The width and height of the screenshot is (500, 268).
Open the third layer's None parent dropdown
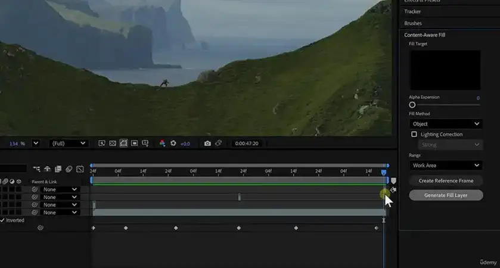pyautogui.click(x=60, y=205)
